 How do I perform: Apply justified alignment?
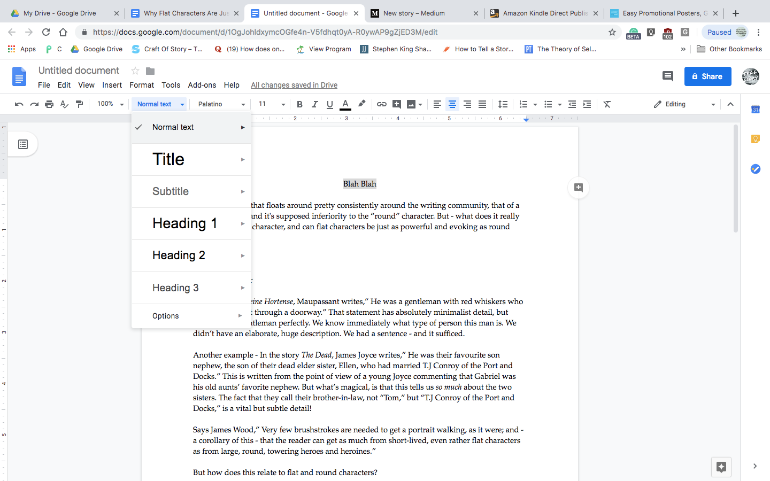pos(482,104)
